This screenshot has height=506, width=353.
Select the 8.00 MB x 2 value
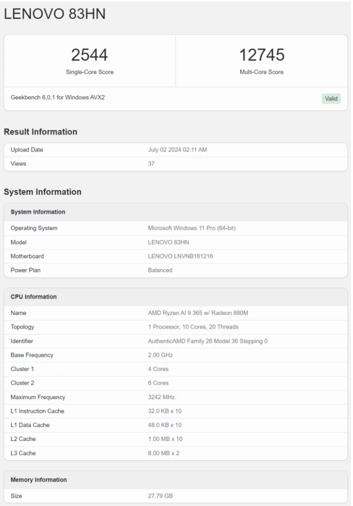[x=164, y=453]
